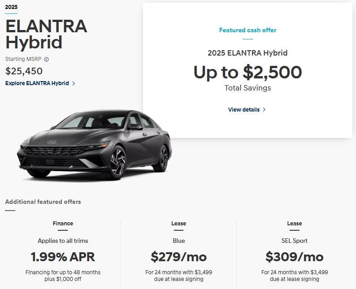Screen dimensions: 356x289
Task: Select the Lease Blue trim offer heading
Action: 178,224
